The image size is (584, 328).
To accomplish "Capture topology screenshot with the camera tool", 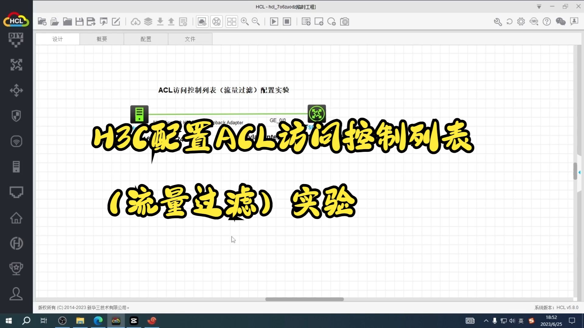I will click(x=345, y=21).
